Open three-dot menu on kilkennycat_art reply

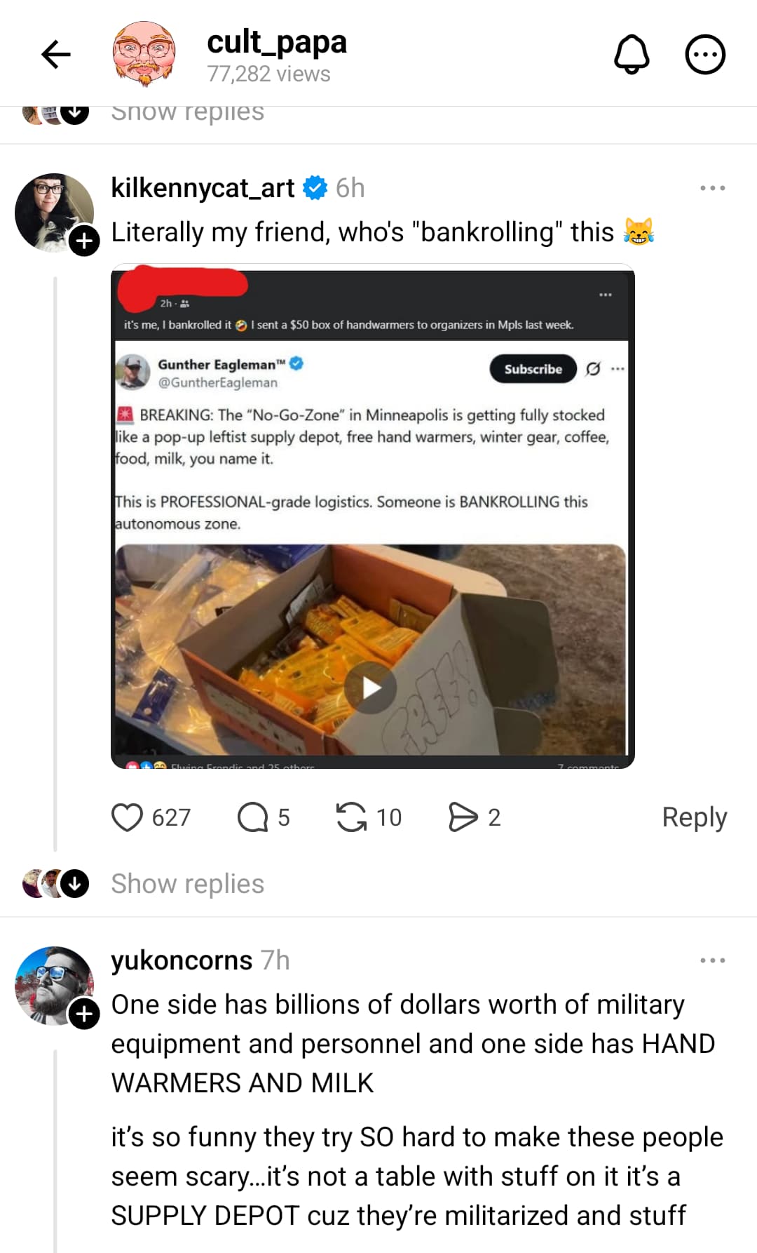[712, 188]
